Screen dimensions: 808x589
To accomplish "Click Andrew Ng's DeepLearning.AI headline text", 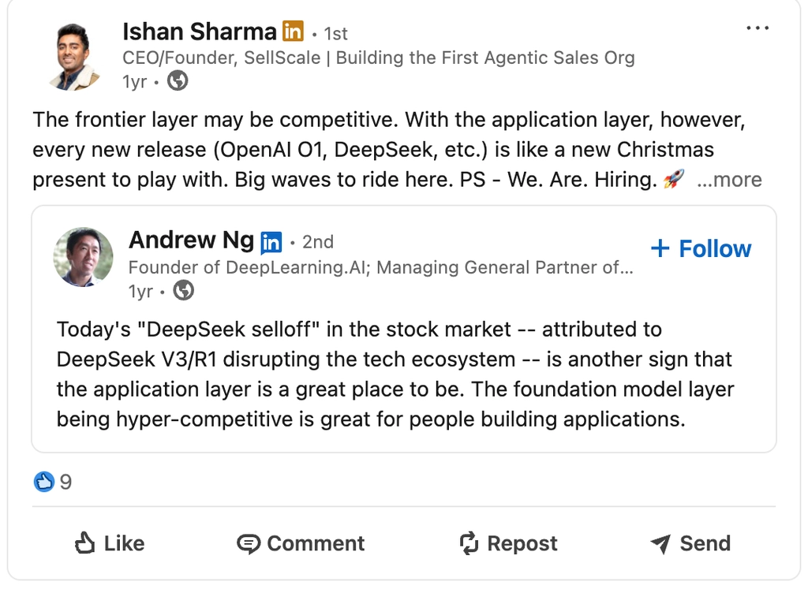I will click(380, 267).
